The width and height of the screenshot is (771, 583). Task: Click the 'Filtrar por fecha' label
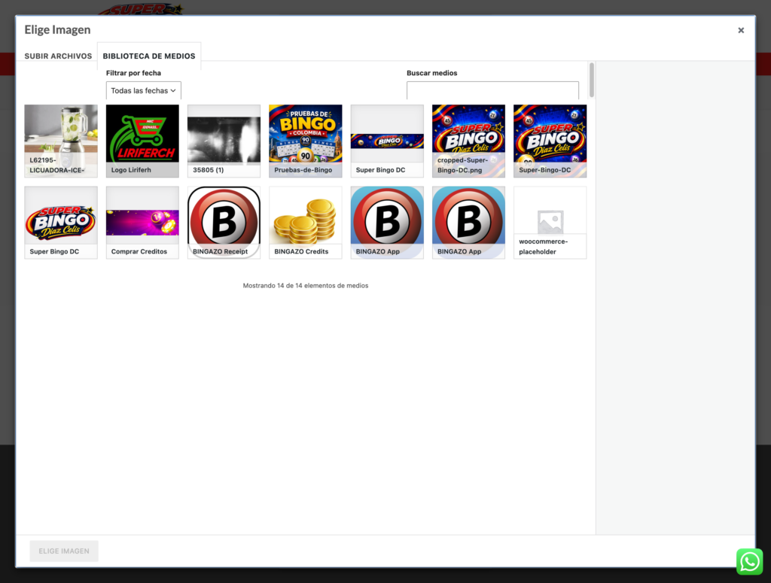134,73
